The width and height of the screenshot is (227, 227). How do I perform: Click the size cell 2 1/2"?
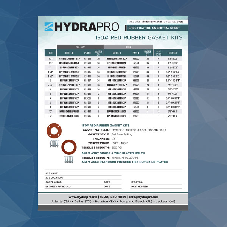point(51,85)
